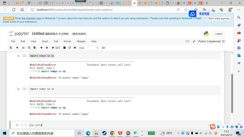
Task: Click the Python 3 (ipykernel) kernel name
Action: coord(209,41)
